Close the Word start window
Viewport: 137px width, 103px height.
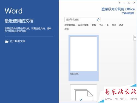pos(134,3)
